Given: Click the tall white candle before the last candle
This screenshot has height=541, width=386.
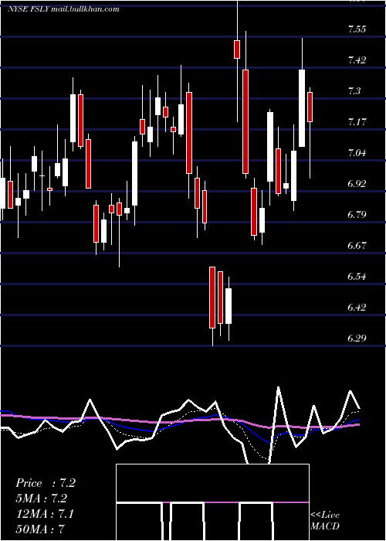Looking at the screenshot, I should pyautogui.click(x=302, y=108).
